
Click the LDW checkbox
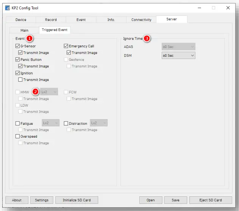click(x=17, y=105)
